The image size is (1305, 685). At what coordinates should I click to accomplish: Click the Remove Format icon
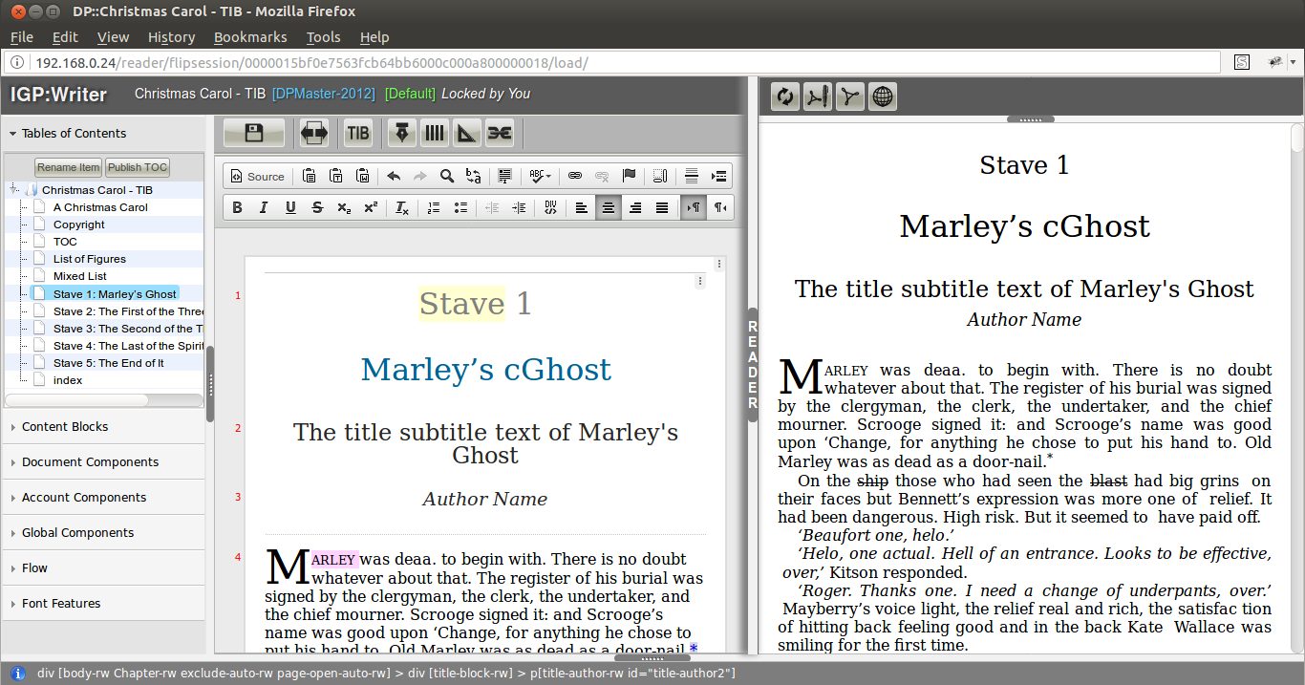click(x=402, y=207)
